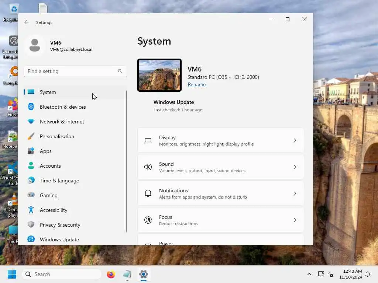Open Personalization settings
This screenshot has width=378, height=283.
[75, 136]
